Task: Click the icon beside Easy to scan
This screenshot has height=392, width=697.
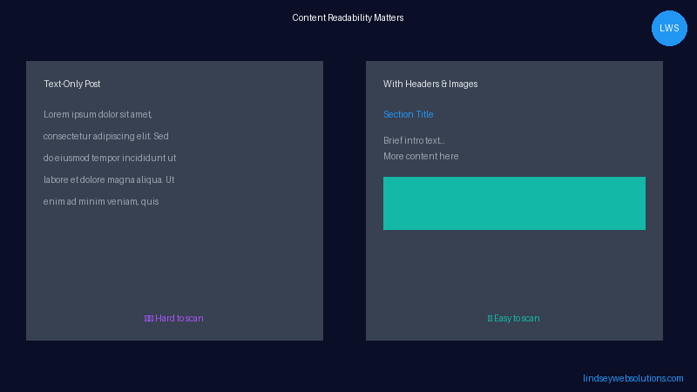Action: pos(490,318)
